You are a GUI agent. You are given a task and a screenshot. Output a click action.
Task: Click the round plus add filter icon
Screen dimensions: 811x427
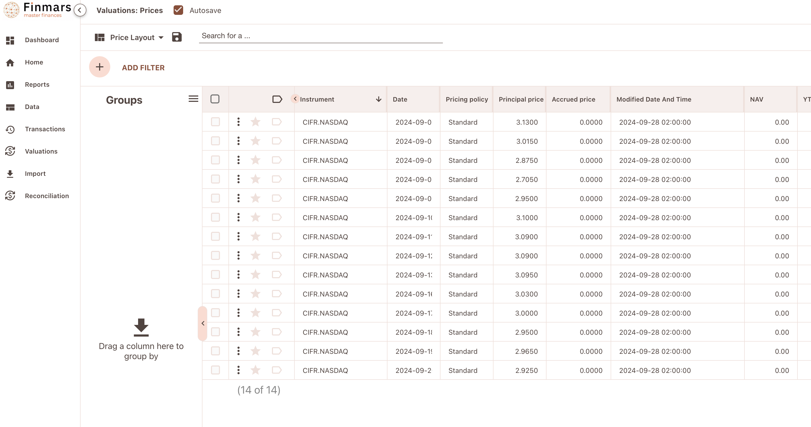click(x=99, y=67)
